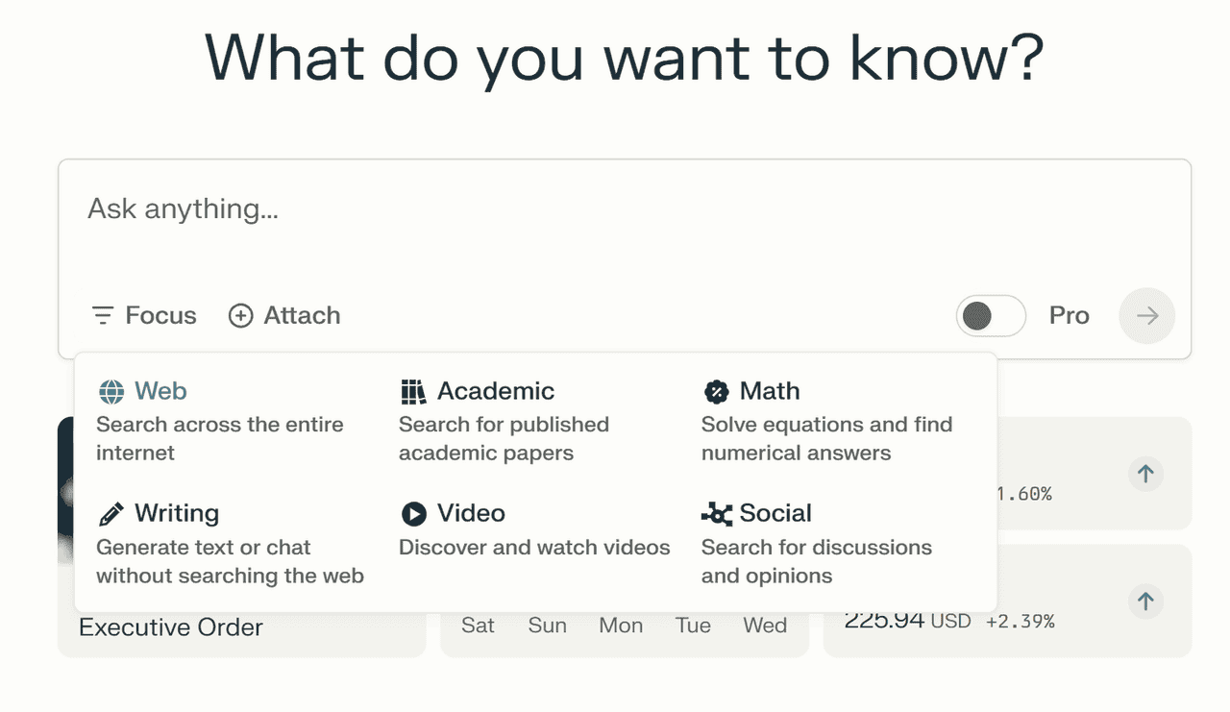Click the Social network icon
The width and height of the screenshot is (1230, 712).
pyautogui.click(x=717, y=514)
